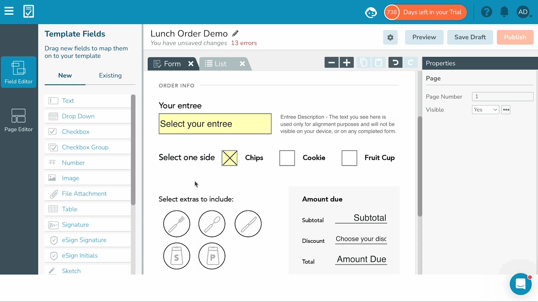This screenshot has width=538, height=302.
Task: Close the Form tab
Action: pos(191,64)
